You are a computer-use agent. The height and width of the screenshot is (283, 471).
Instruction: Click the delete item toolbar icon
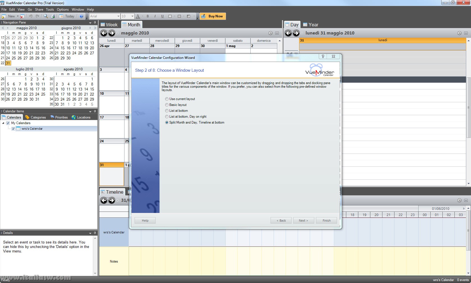point(22,16)
